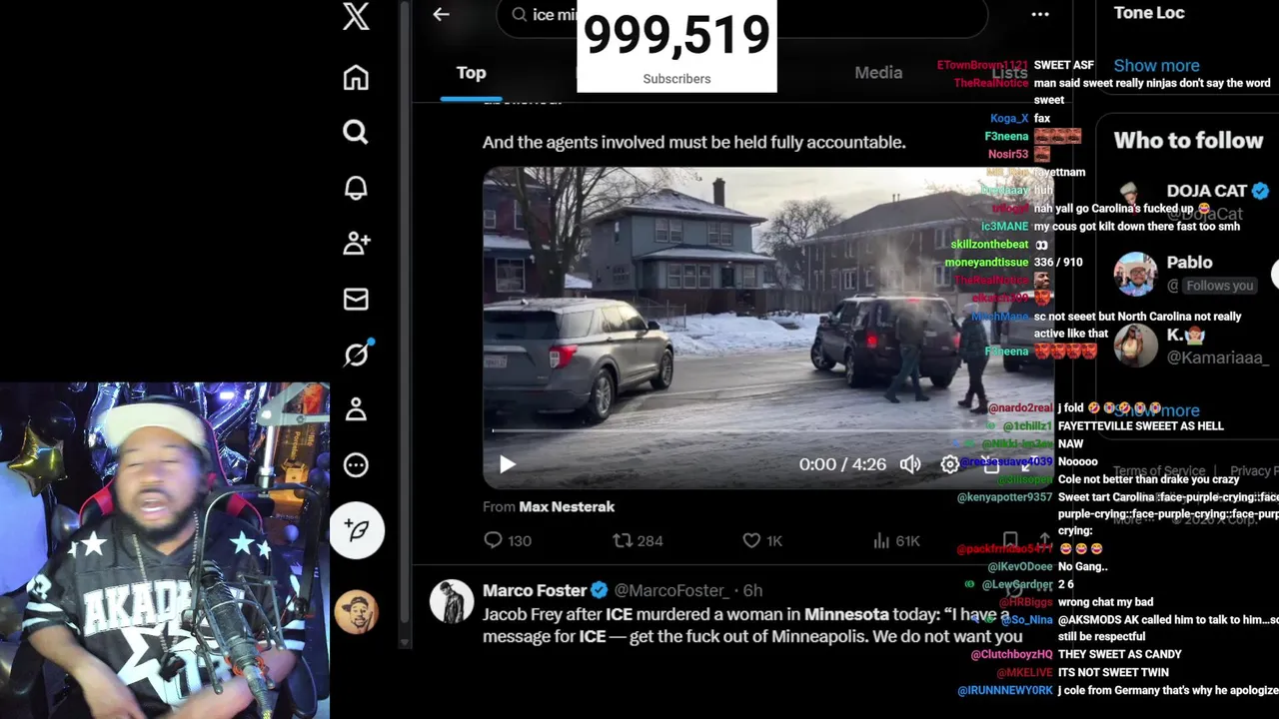The width and height of the screenshot is (1279, 719).
Task: Repost the post with 284 reposts
Action: coord(638,540)
